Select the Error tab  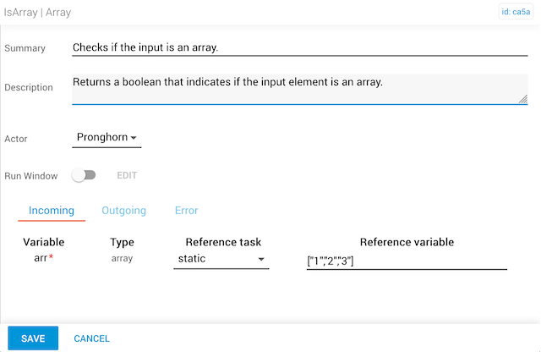pos(186,211)
